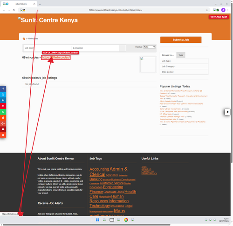The width and height of the screenshot is (233, 226).
Task: Open the purple profile avatar
Action: click(223, 10)
